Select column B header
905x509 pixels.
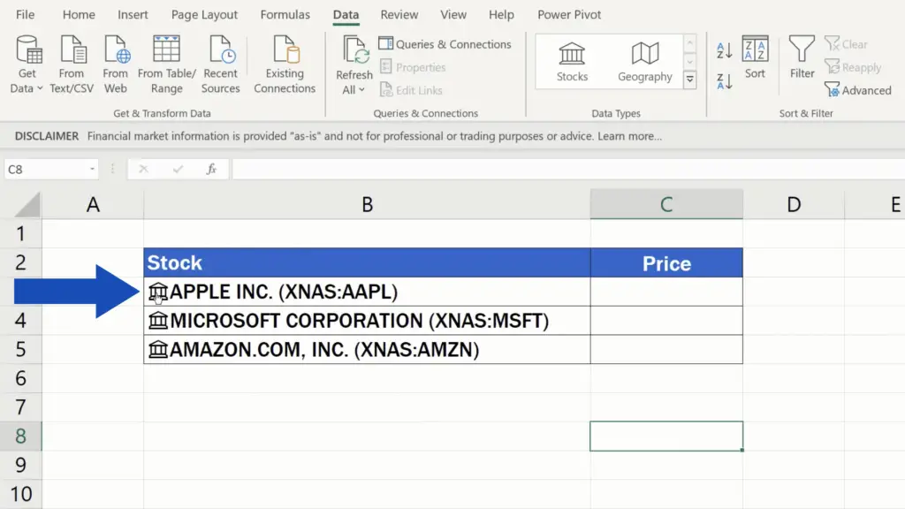[x=367, y=204]
